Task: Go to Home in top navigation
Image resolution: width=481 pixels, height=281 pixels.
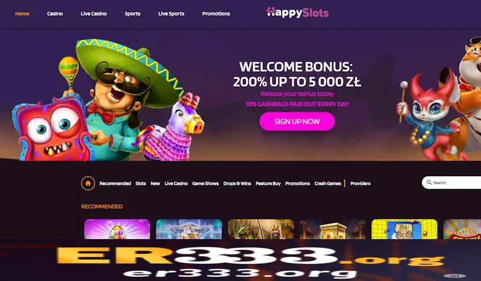Action: [x=22, y=13]
